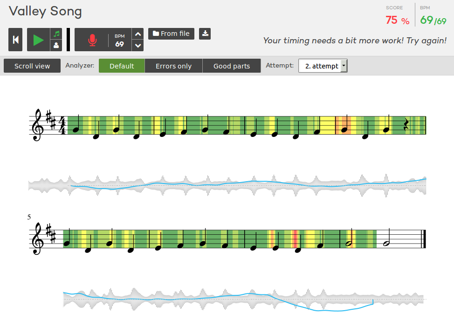Select the Errors only analyzer
This screenshot has width=454, height=320.
point(173,66)
